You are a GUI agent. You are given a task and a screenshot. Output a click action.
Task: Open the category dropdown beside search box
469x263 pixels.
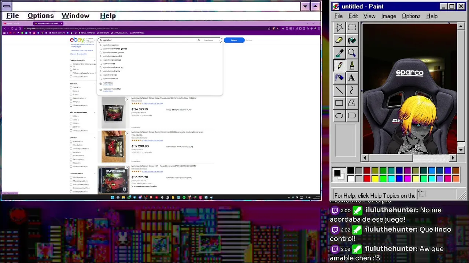212,40
